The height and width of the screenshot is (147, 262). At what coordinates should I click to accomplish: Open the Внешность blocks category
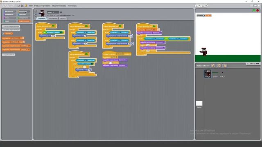(x=10, y=15)
